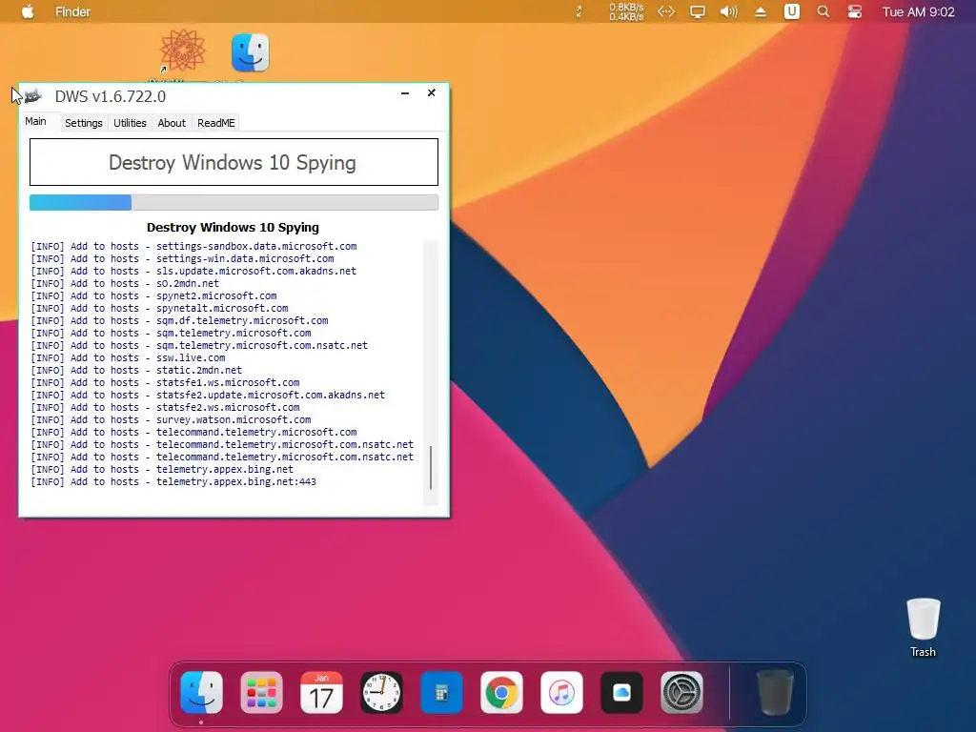Switch to the Main tab
The width and height of the screenshot is (976, 732).
click(x=35, y=121)
